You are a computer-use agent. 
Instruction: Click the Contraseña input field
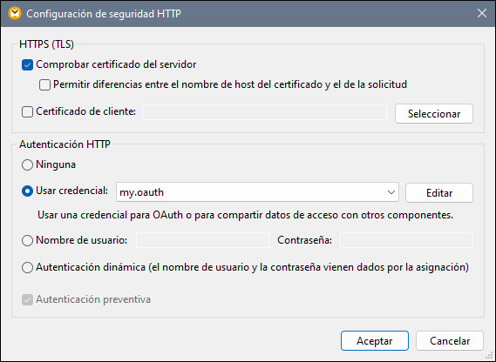tap(406, 240)
